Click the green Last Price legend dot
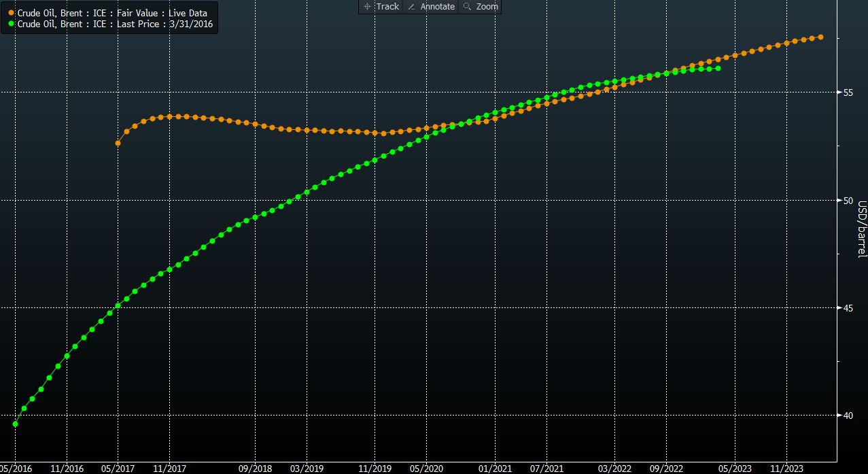The width and height of the screenshot is (868, 474). (x=12, y=24)
